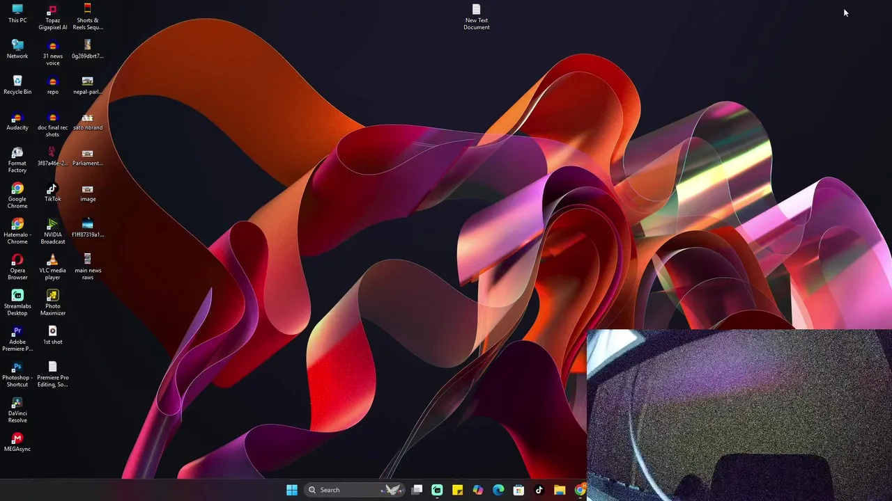This screenshot has height=501, width=892.
Task: Open Google Chrome from the taskbar
Action: pos(579,490)
